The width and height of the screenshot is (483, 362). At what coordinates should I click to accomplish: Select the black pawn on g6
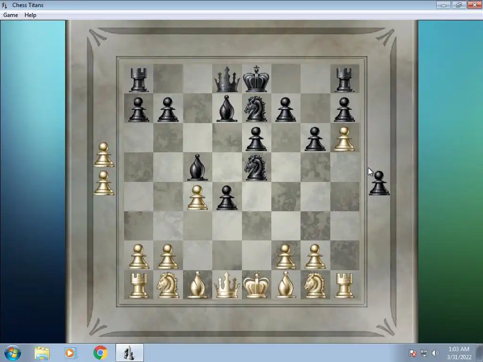click(x=315, y=139)
